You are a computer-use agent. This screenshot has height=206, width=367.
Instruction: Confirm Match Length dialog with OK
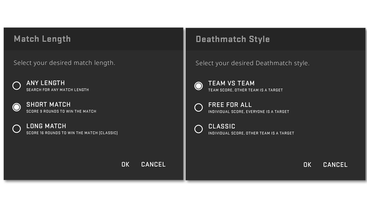(125, 164)
